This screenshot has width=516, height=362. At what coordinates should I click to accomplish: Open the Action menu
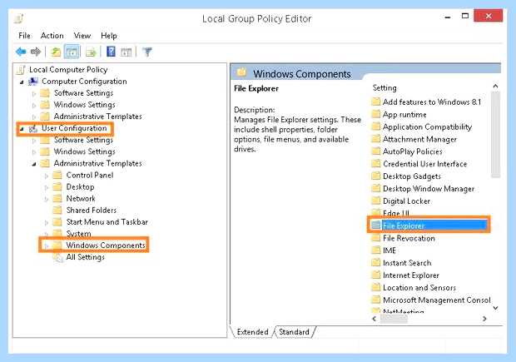coord(52,36)
